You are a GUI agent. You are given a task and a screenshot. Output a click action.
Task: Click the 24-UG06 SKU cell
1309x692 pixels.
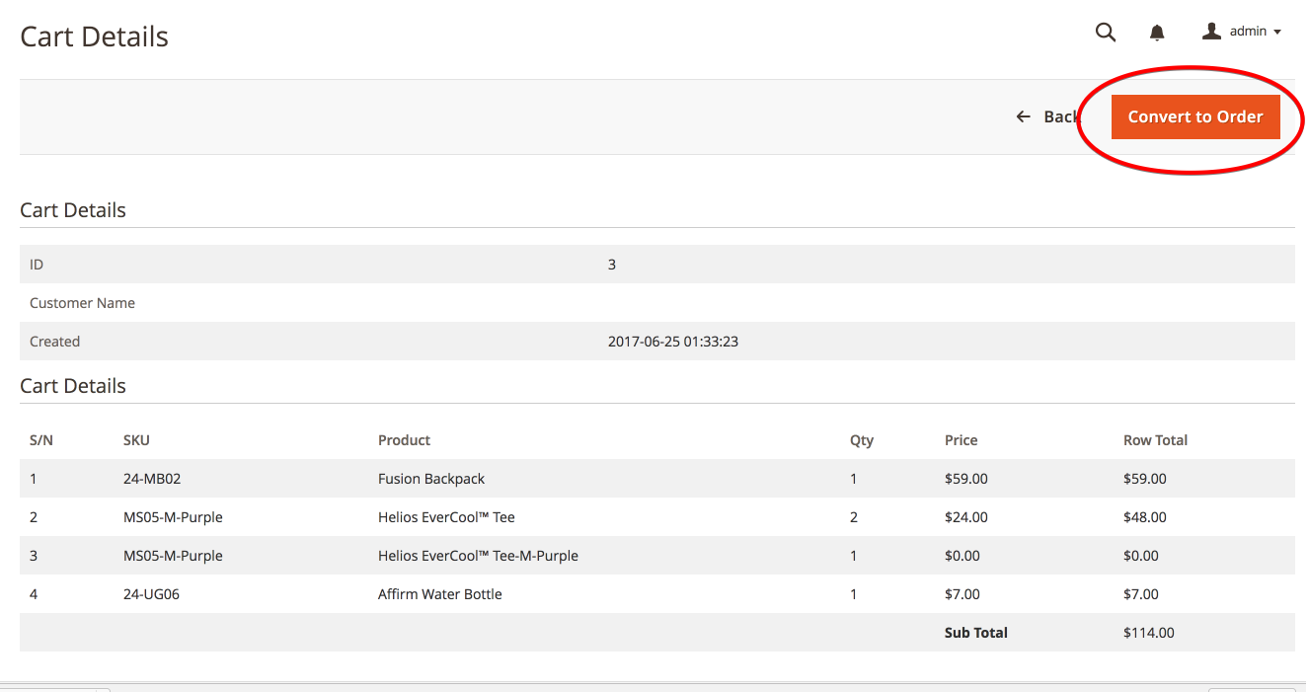(152, 594)
